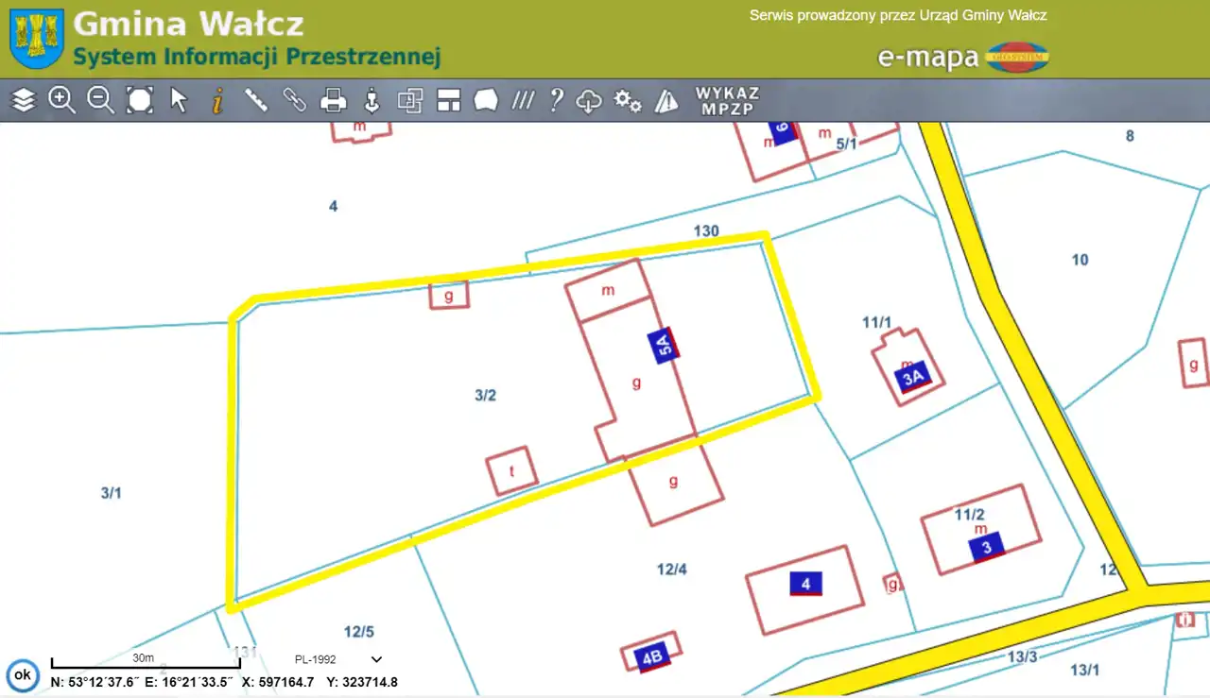Print the map with printer icon
The width and height of the screenshot is (1210, 698).
pos(333,99)
